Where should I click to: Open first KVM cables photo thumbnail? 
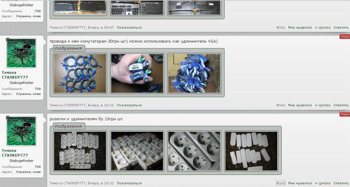coord(80,73)
